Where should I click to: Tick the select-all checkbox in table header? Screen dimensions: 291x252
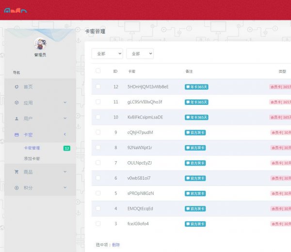click(x=98, y=71)
